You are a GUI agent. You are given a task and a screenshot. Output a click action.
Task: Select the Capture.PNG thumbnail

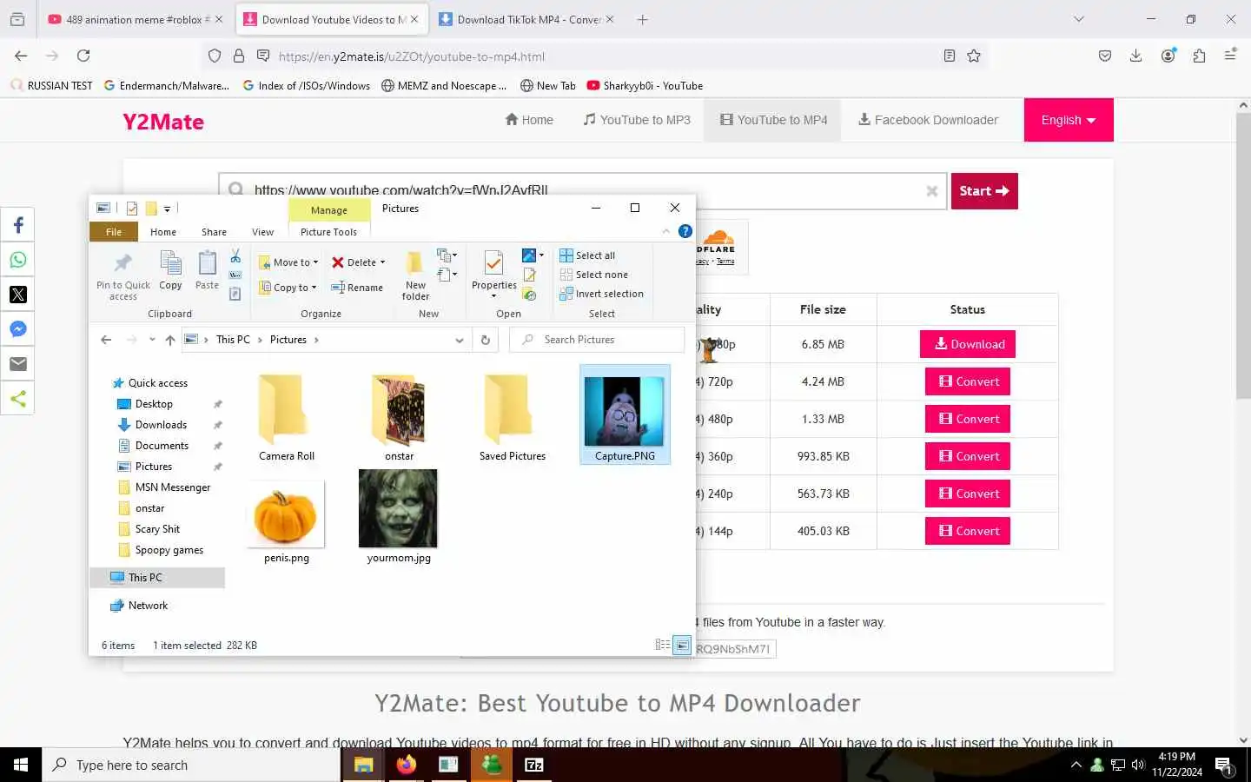tap(625, 412)
